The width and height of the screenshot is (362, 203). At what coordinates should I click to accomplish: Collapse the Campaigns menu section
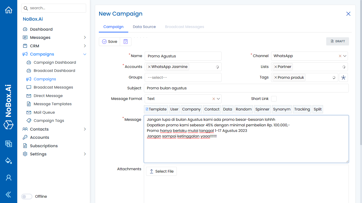point(85,54)
